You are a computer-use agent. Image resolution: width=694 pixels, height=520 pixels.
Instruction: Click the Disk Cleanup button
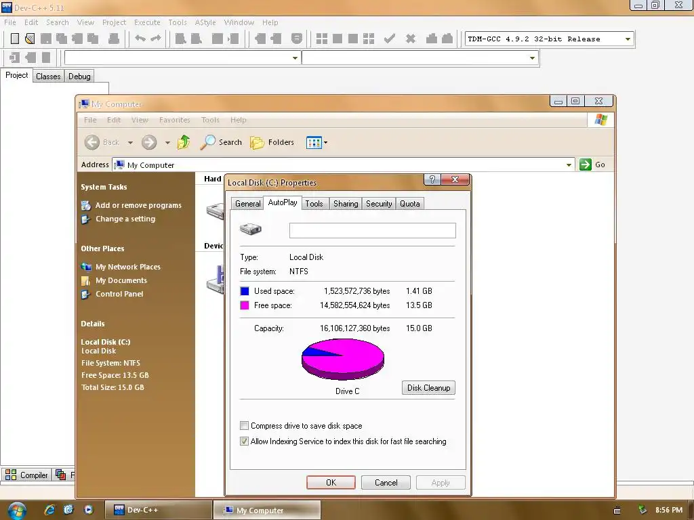pos(428,388)
